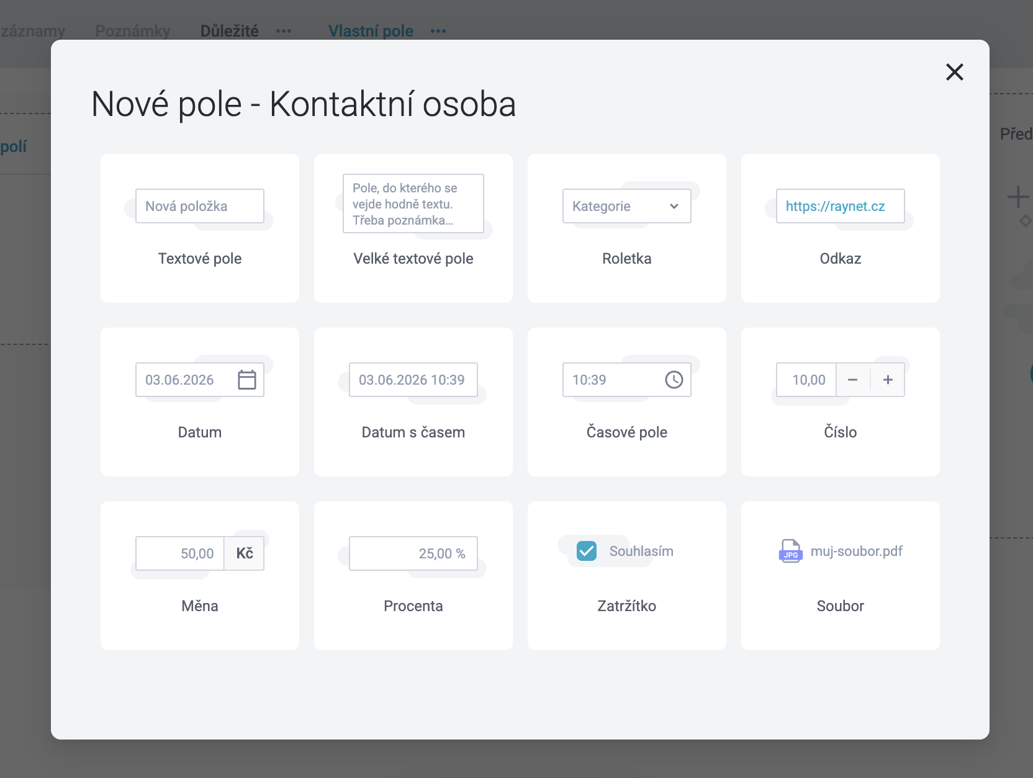
Task: Click the calendar icon in date preview
Action: pos(247,380)
